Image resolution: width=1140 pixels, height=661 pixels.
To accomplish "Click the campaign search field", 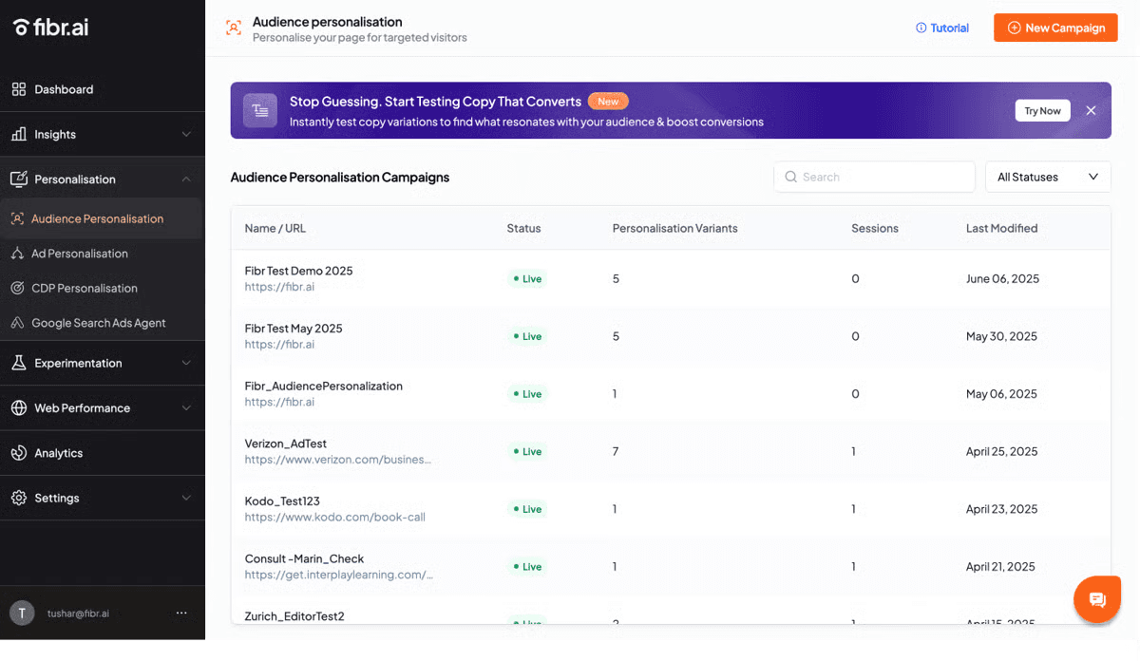I will (x=874, y=177).
